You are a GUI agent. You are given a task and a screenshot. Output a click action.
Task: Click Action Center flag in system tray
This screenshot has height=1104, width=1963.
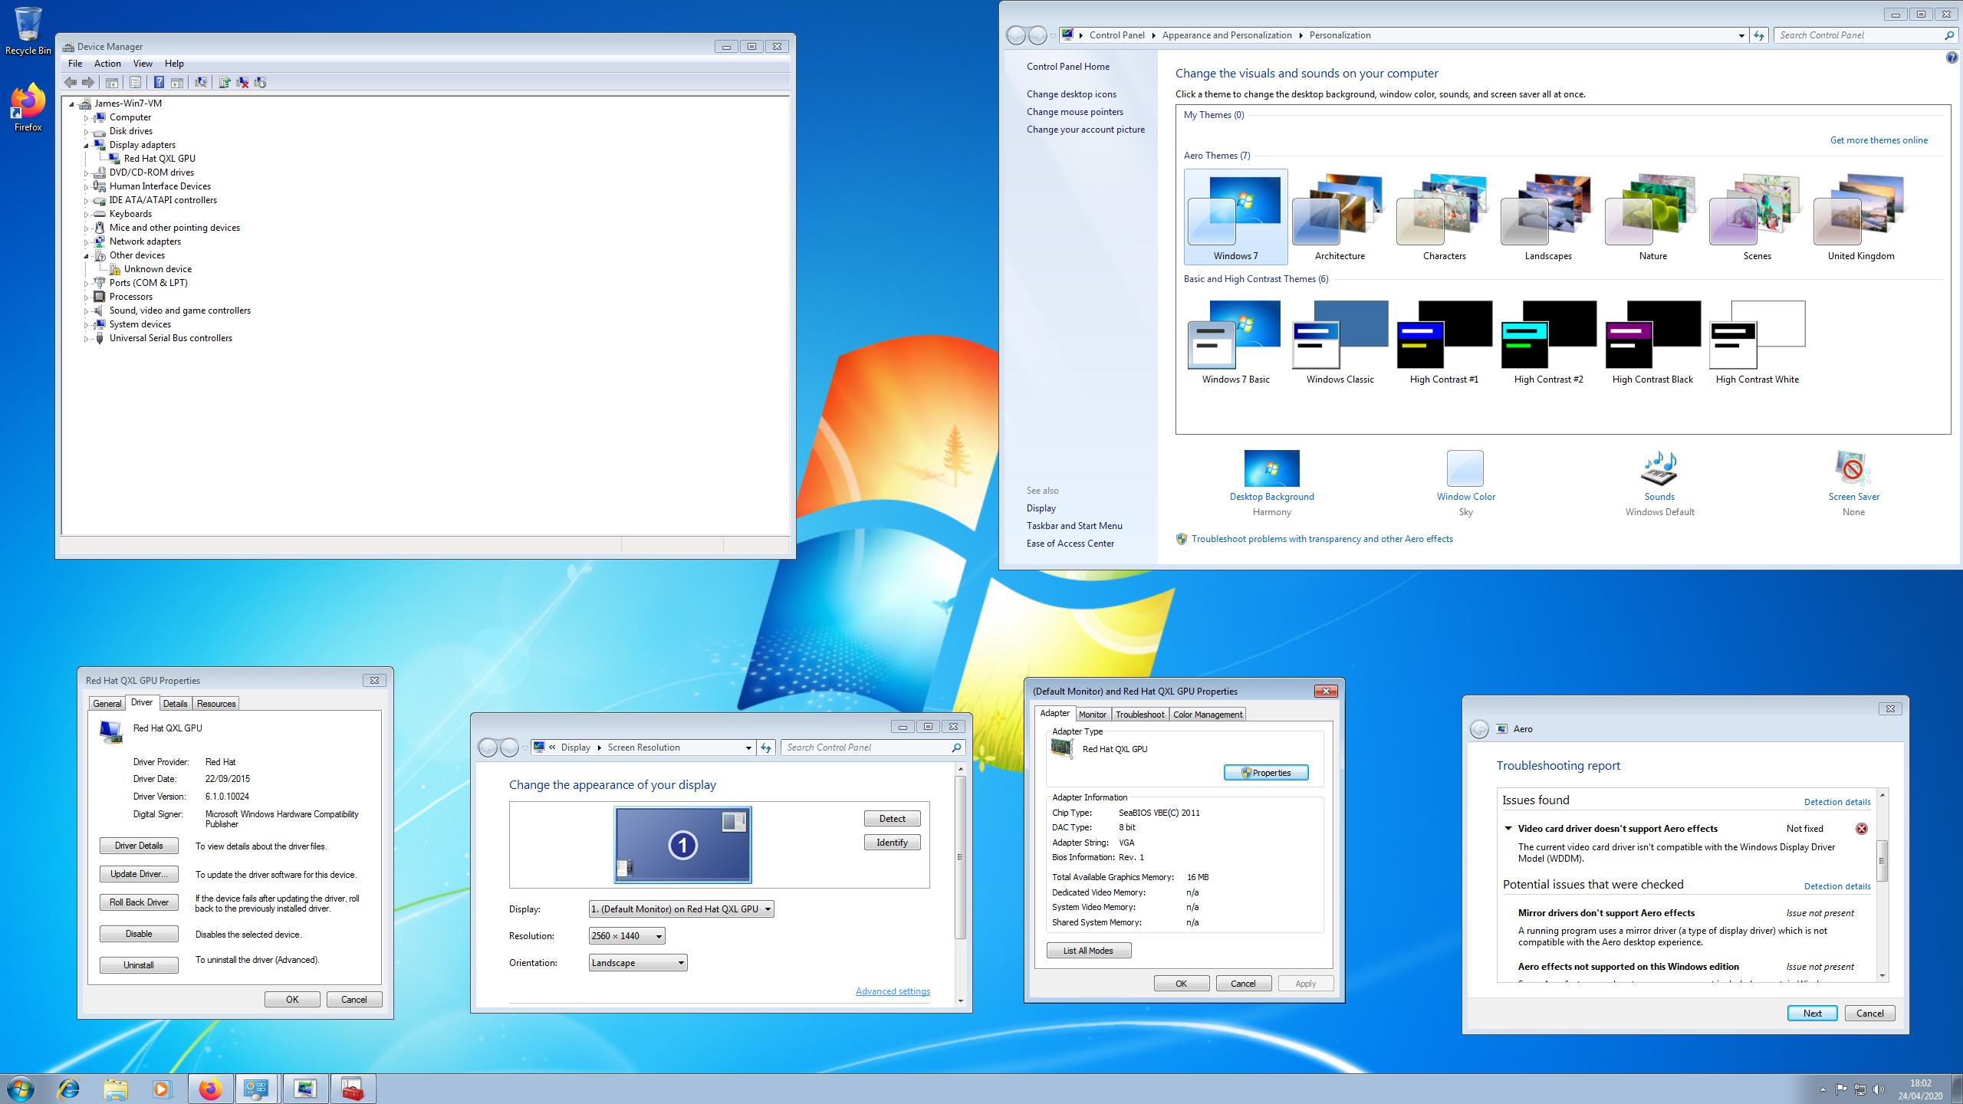[1842, 1089]
